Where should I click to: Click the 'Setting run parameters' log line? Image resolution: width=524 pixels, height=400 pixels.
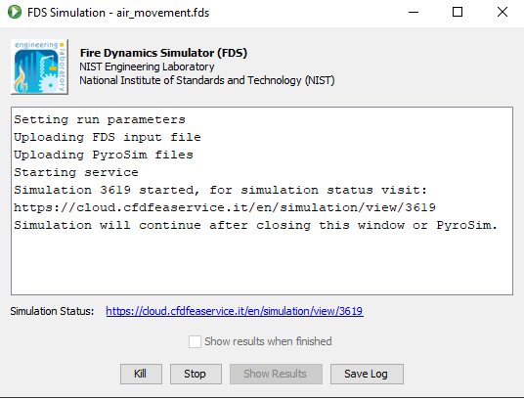(100, 119)
